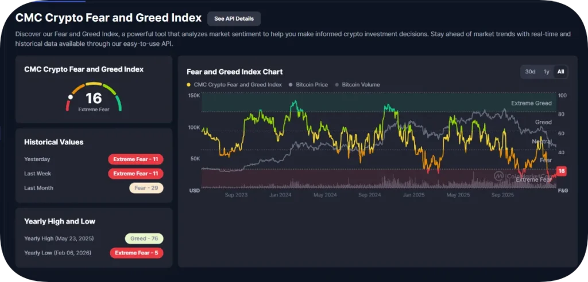Switch chart range to 1y
The image size is (588, 282).
(547, 72)
